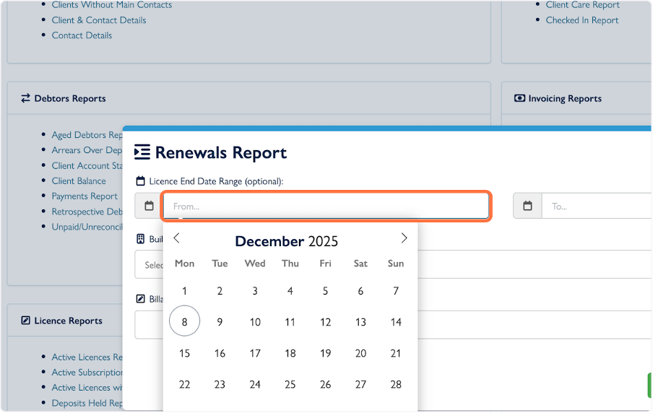Advance calendar to next month
Viewport: 653px width, 413px height.
[x=404, y=238]
